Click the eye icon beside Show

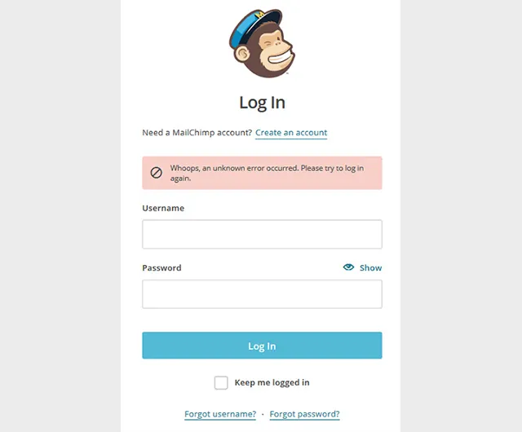[348, 267]
